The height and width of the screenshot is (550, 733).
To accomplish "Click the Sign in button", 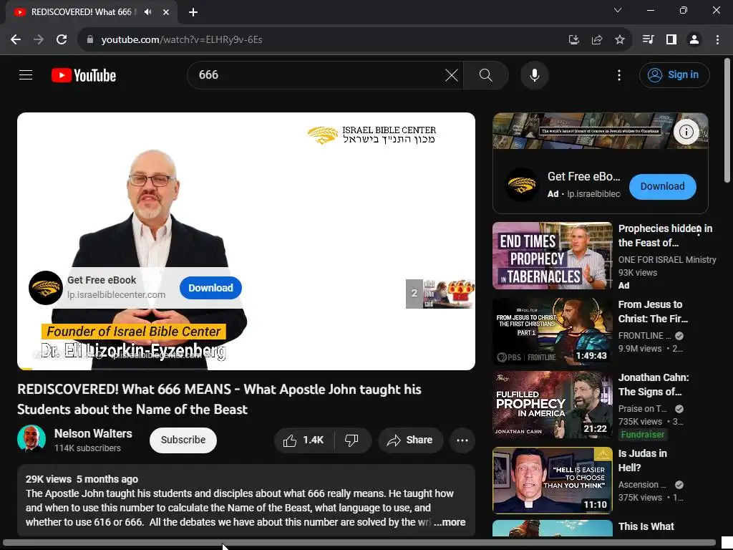I will click(674, 74).
